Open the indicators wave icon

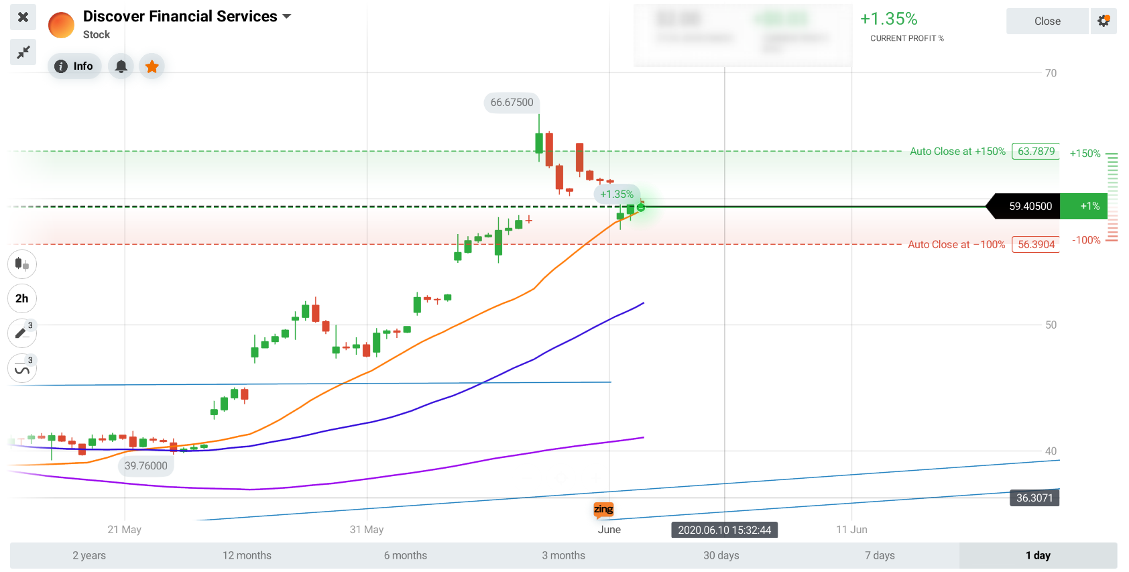coord(22,368)
